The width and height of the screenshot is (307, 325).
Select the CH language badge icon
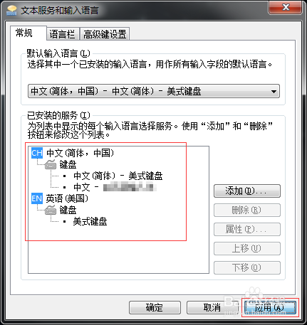tap(37, 153)
